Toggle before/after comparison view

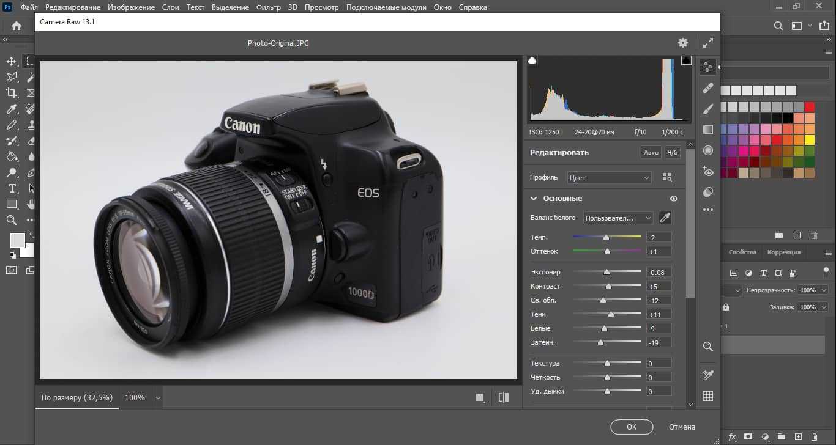click(x=504, y=397)
